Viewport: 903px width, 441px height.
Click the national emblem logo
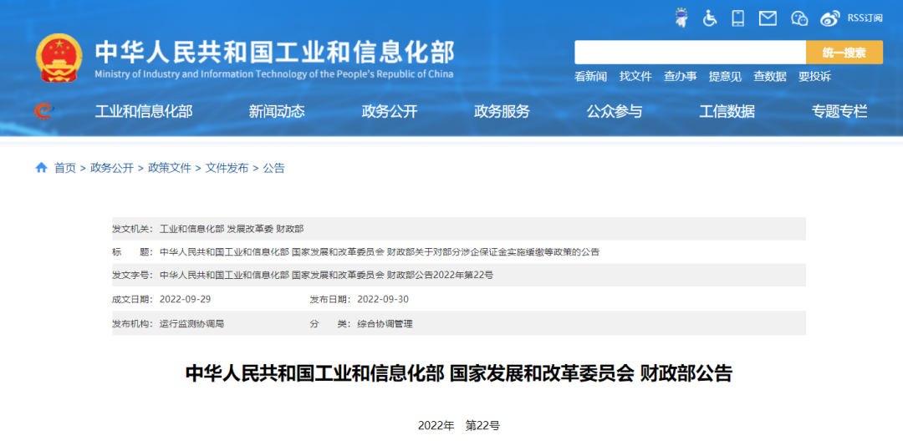click(59, 58)
